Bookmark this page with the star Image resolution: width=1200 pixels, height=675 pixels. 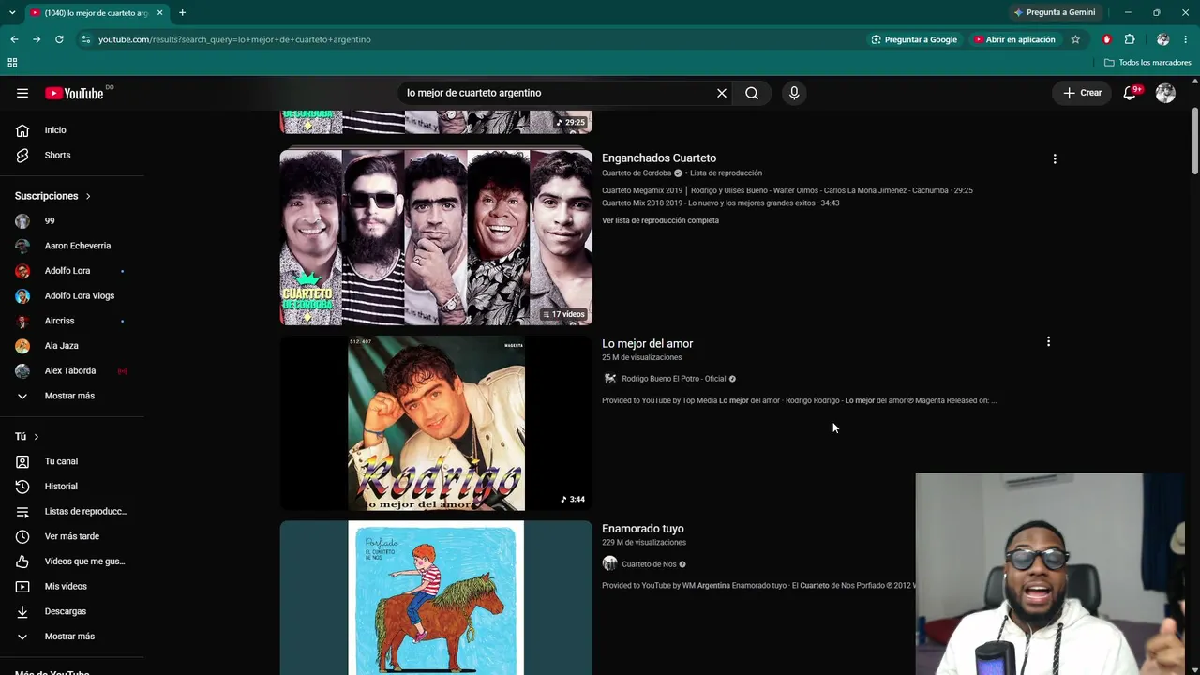click(x=1075, y=39)
